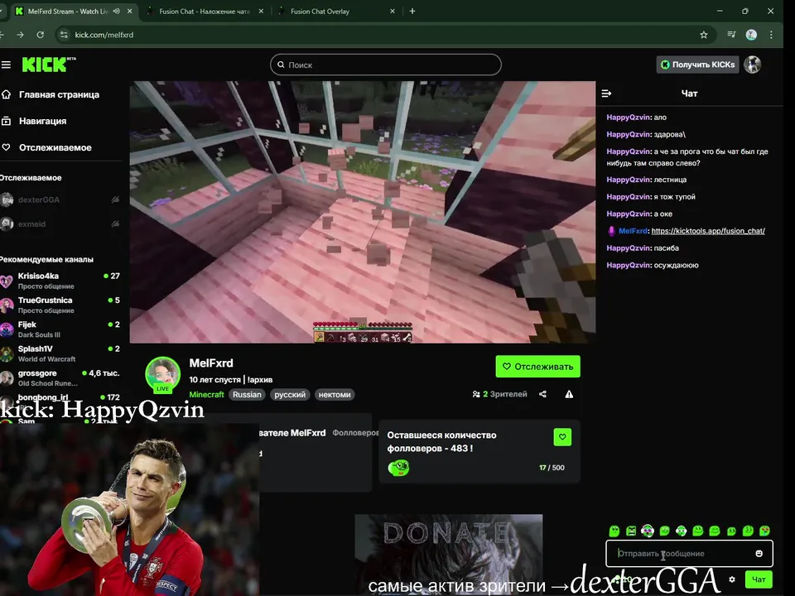Focus the Поиск search field
This screenshot has height=596, width=795.
pyautogui.click(x=386, y=65)
